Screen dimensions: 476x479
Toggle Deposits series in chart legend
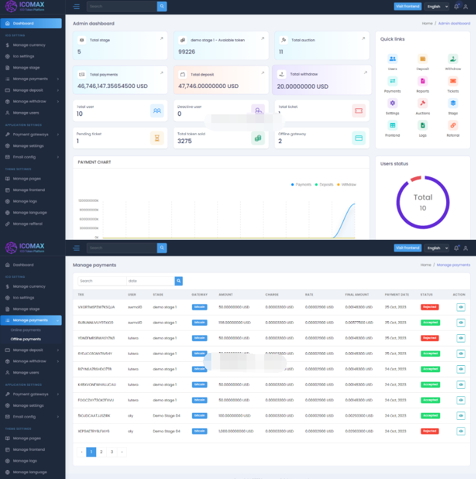[324, 185]
